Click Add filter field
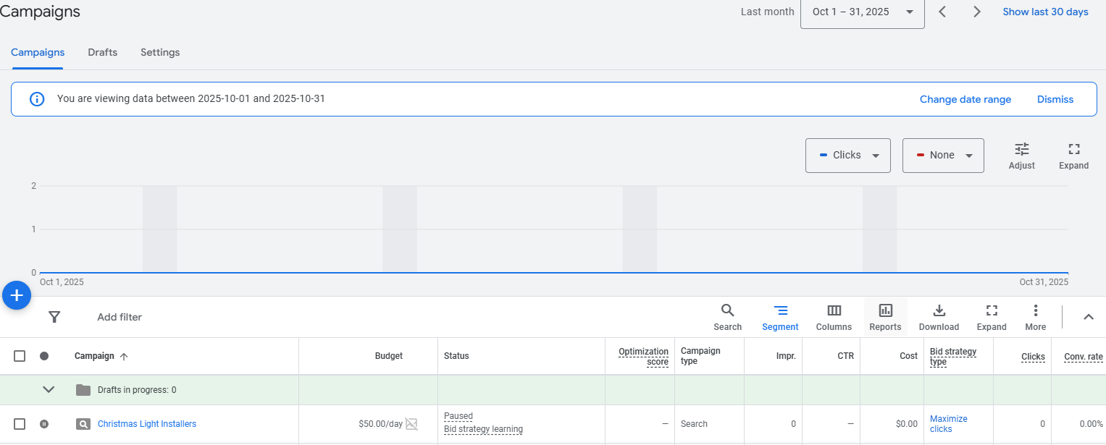 (120, 317)
